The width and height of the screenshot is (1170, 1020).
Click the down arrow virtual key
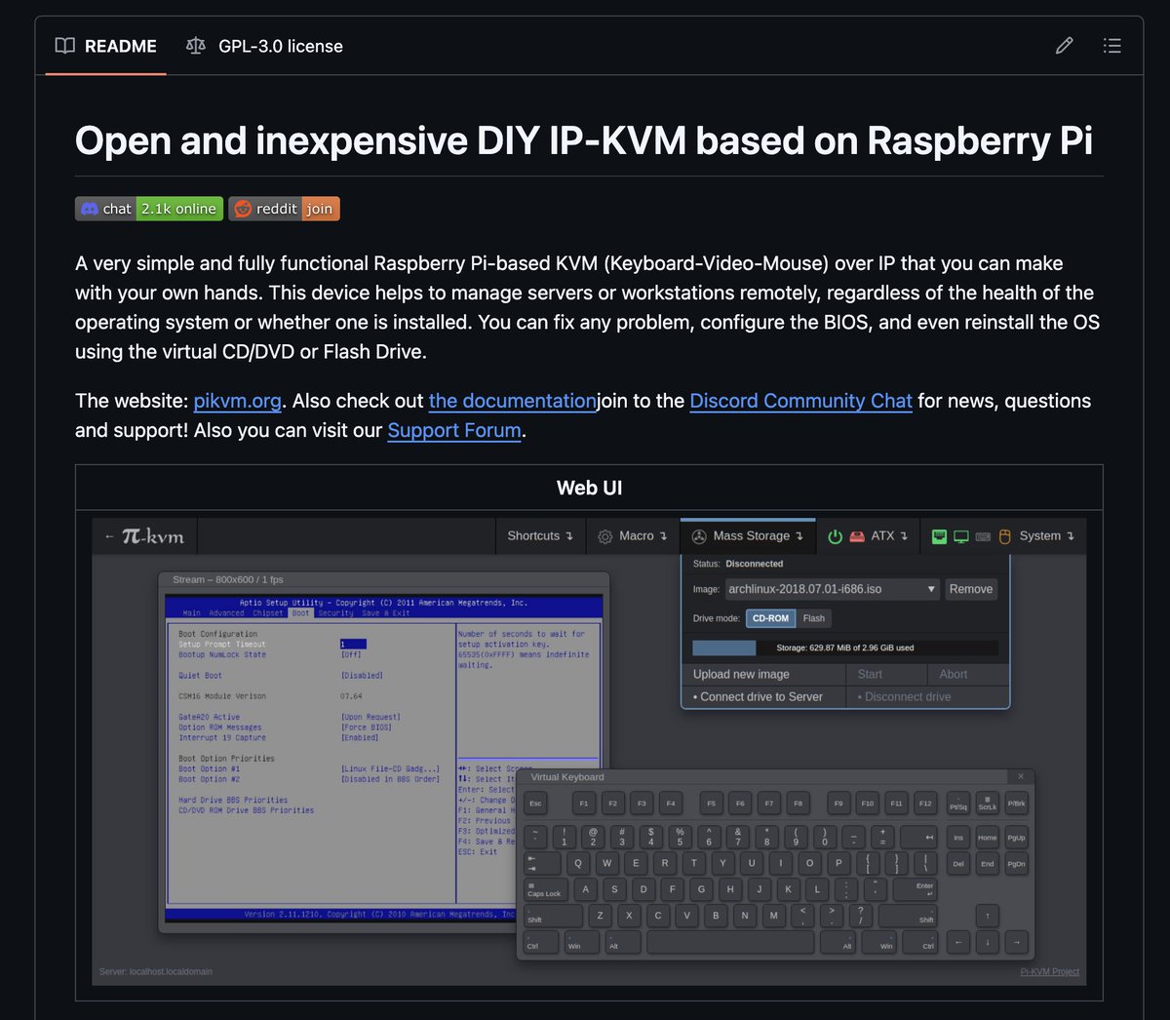pyautogui.click(x=988, y=942)
